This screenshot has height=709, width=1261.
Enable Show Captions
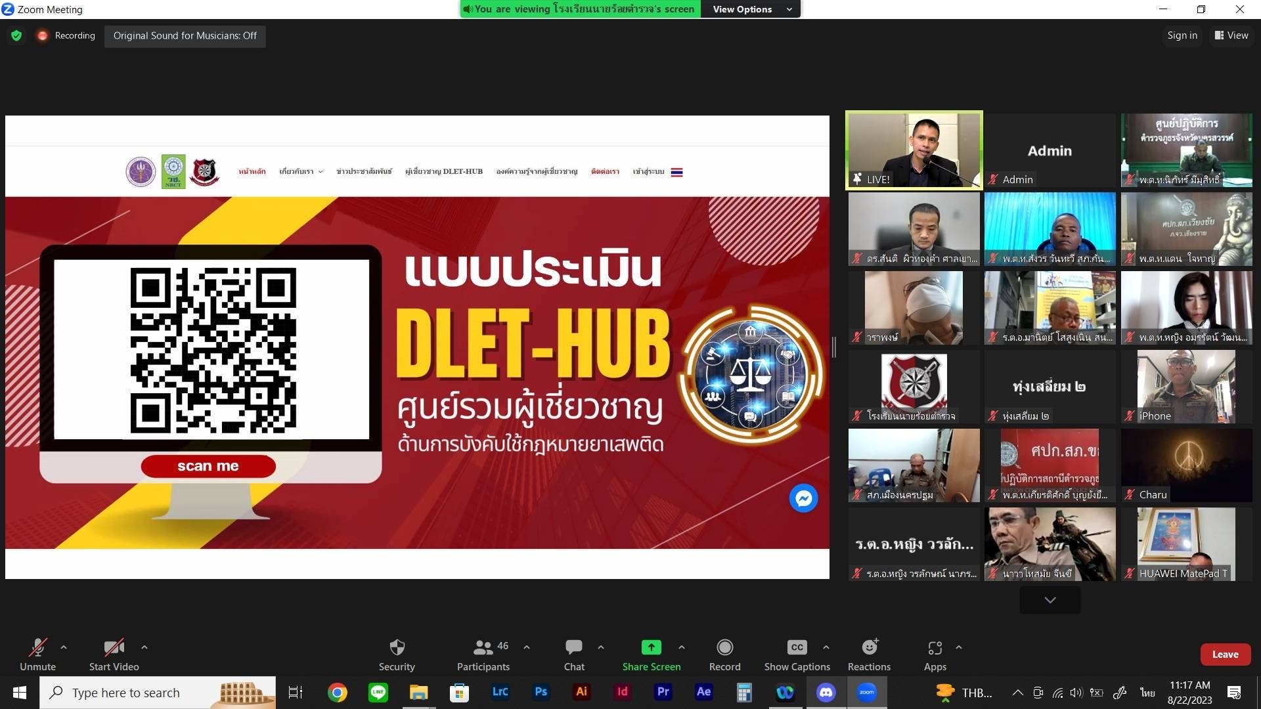[x=797, y=648]
